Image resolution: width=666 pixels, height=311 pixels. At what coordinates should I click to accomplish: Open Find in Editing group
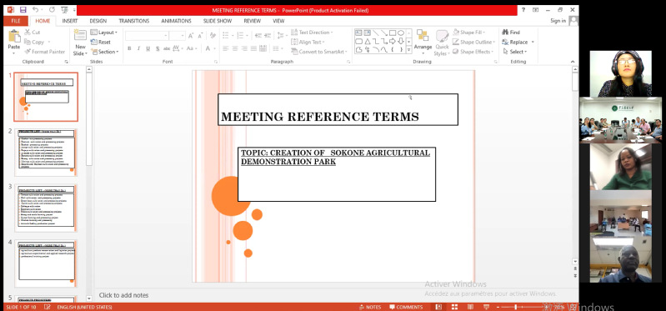[x=511, y=33]
